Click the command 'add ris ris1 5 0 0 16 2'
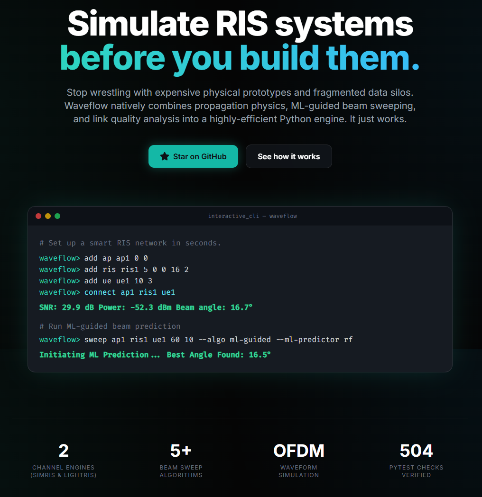The width and height of the screenshot is (482, 497). pos(137,270)
